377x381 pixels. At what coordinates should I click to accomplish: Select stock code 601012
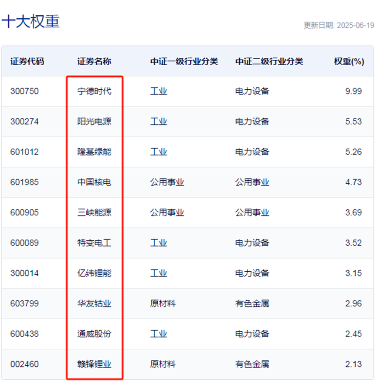click(24, 152)
